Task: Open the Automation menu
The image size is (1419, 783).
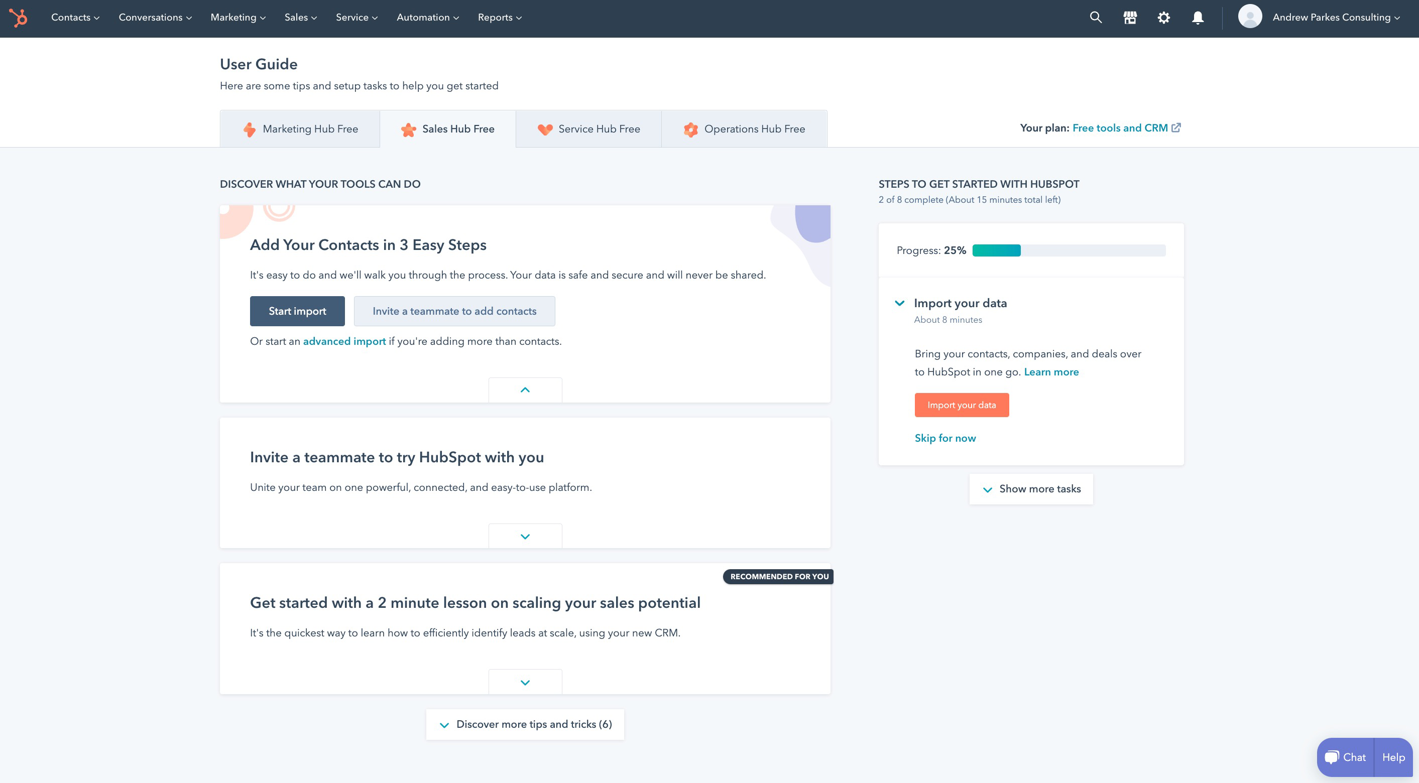Action: point(427,18)
